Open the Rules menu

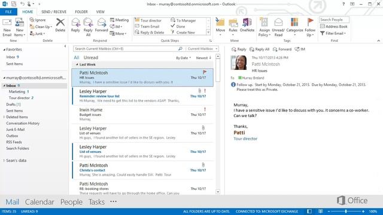[x=233, y=27]
